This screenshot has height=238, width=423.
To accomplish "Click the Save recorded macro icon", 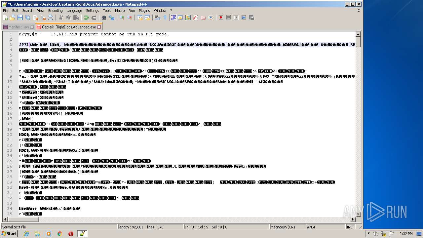I will pos(251,18).
